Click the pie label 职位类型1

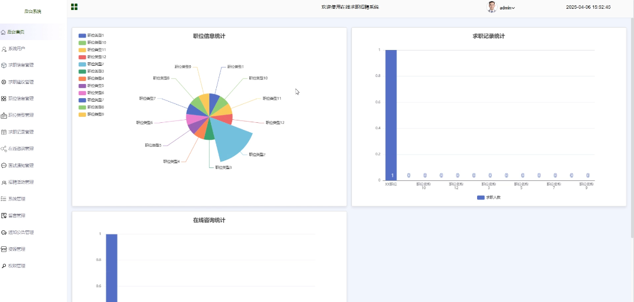[x=235, y=67]
